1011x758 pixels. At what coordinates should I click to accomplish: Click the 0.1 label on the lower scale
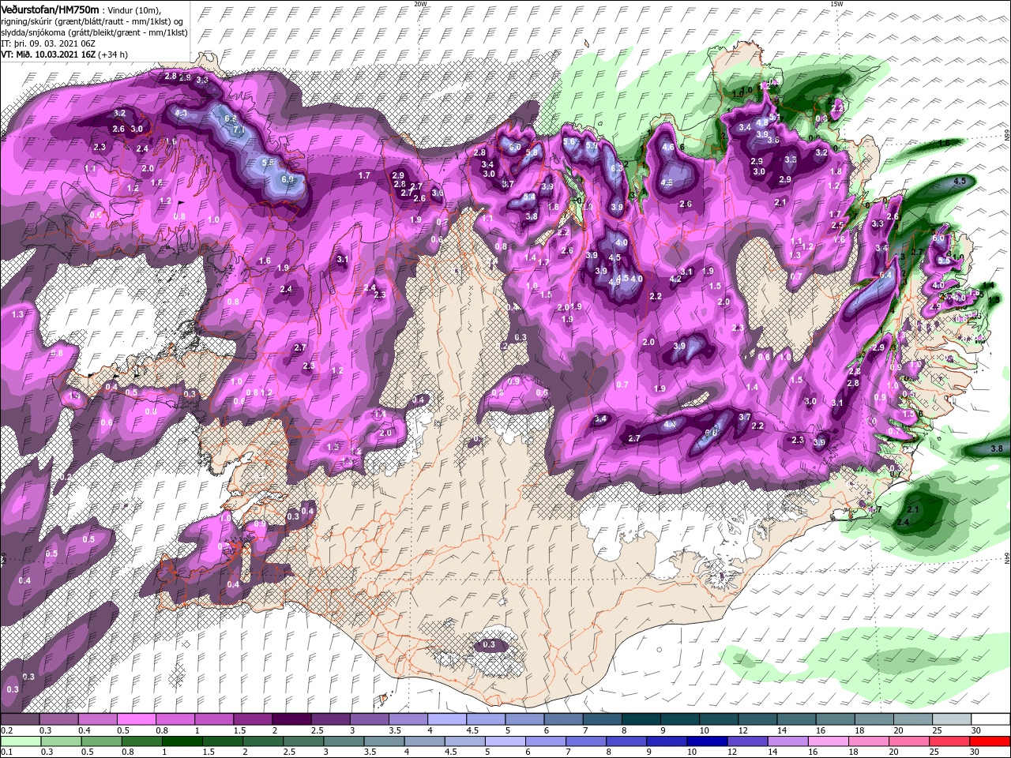(x=6, y=752)
